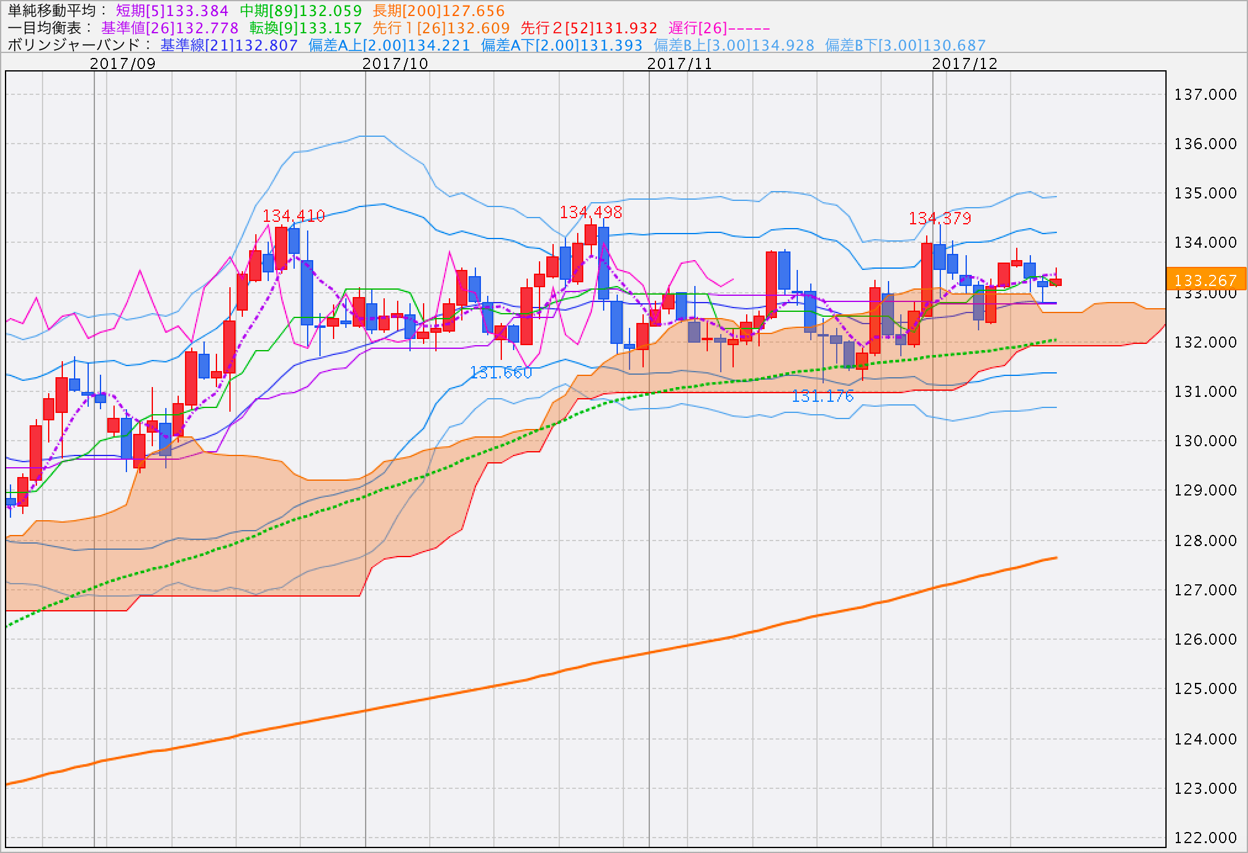Click the 123.000 price axis label
Image resolution: width=1248 pixels, height=853 pixels.
[x=1205, y=788]
